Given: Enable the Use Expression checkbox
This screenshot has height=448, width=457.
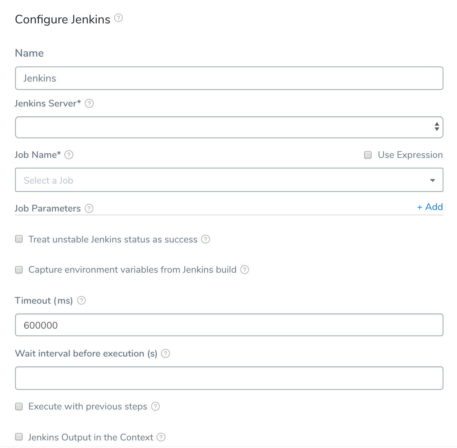Looking at the screenshot, I should 368,155.
